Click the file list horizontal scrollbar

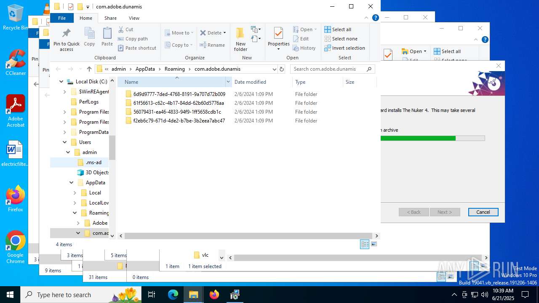pyautogui.click(x=248, y=236)
